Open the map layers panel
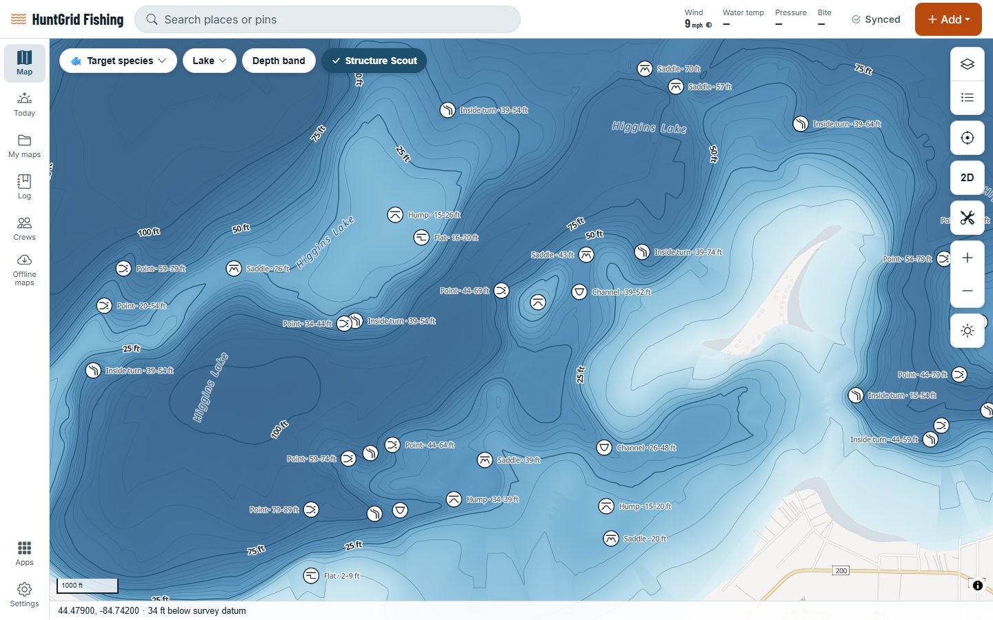This screenshot has height=620, width=993. 967,64
